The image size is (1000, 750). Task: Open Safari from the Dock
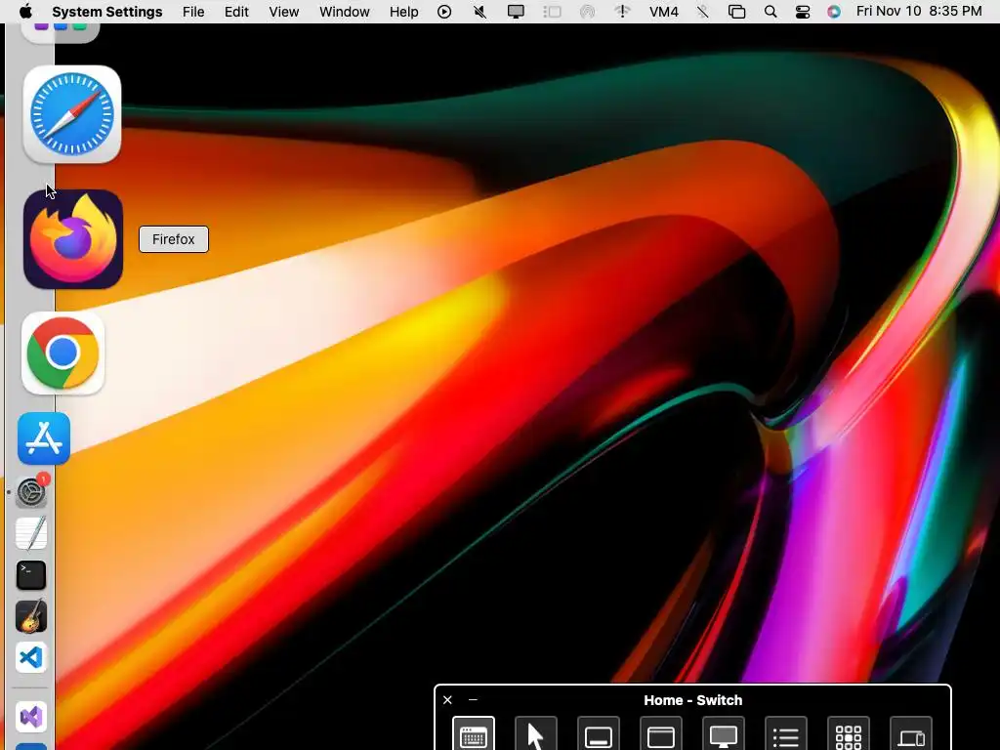tap(72, 114)
